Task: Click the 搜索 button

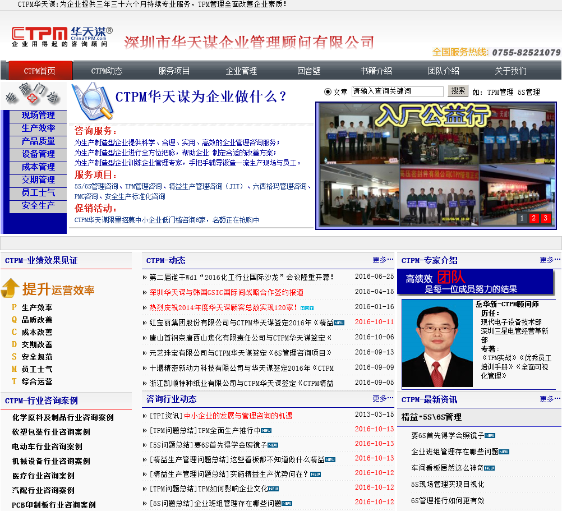Action: (x=458, y=91)
